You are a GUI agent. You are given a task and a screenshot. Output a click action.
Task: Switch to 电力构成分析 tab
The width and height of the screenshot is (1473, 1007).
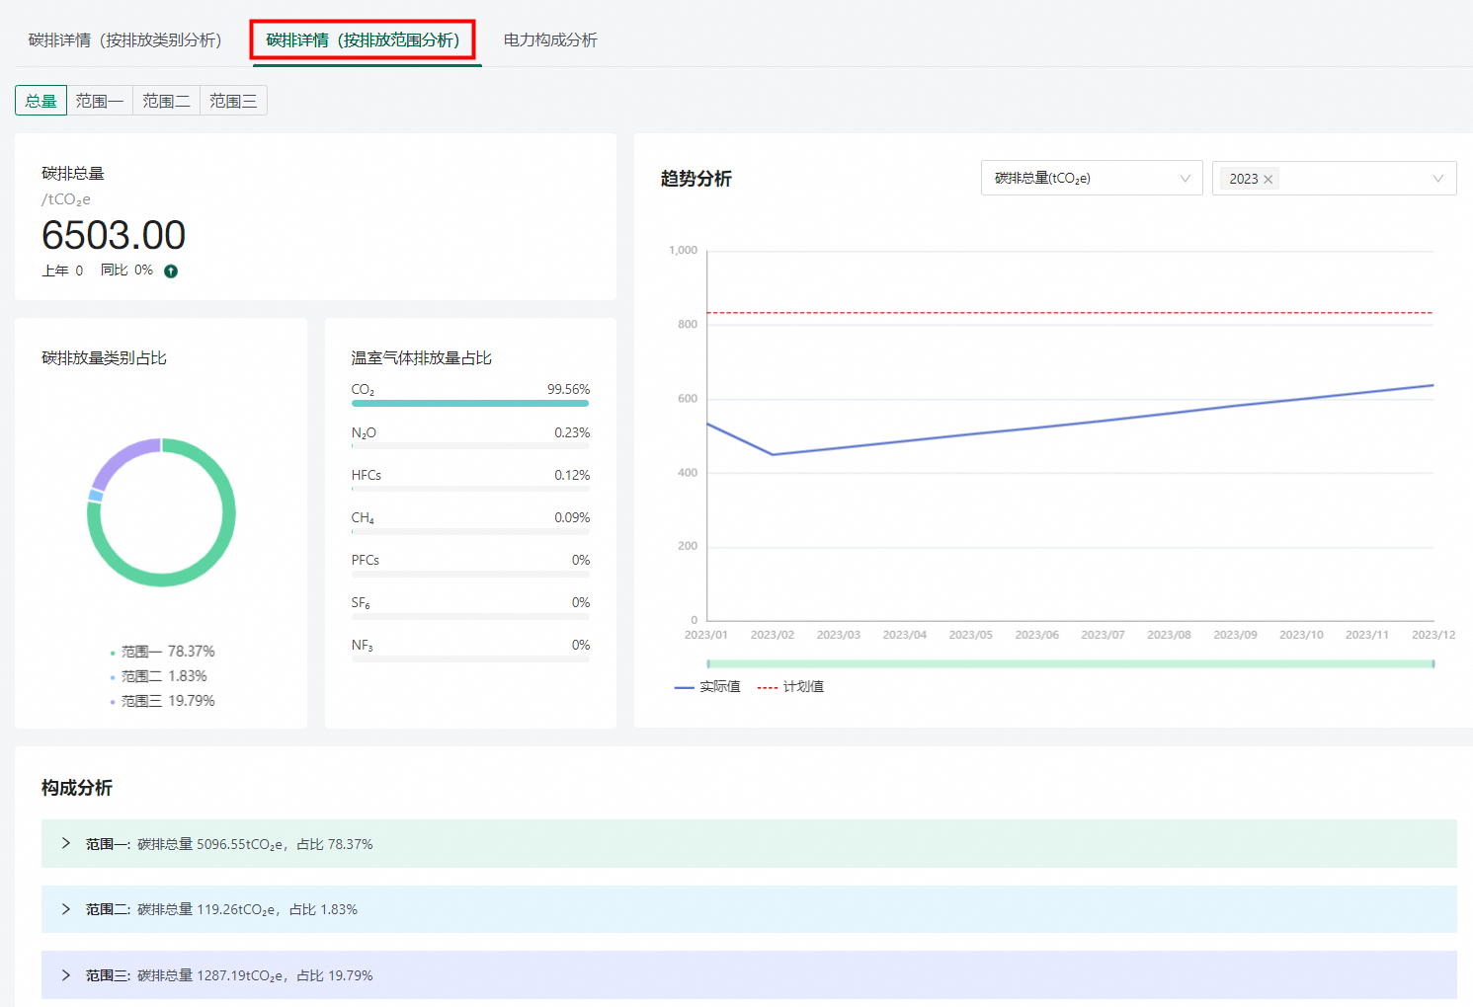[x=550, y=40]
